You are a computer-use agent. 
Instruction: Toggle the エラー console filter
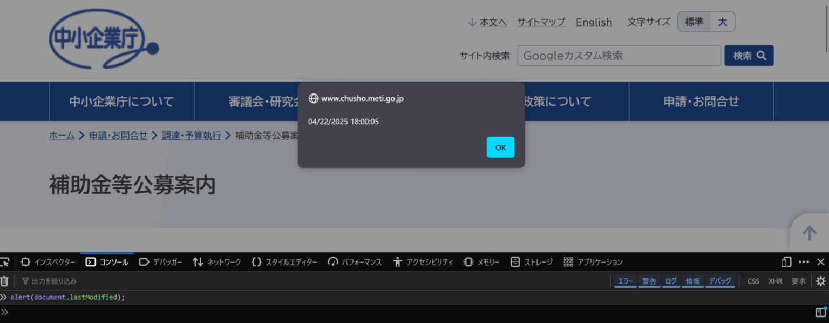625,281
